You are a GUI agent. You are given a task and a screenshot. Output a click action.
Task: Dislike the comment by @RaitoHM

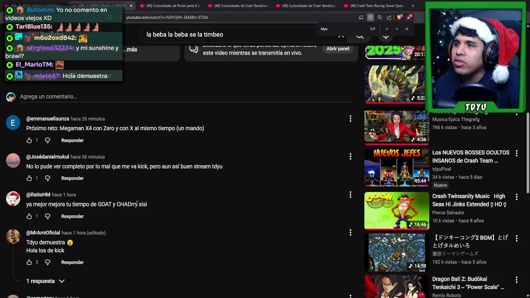48,216
